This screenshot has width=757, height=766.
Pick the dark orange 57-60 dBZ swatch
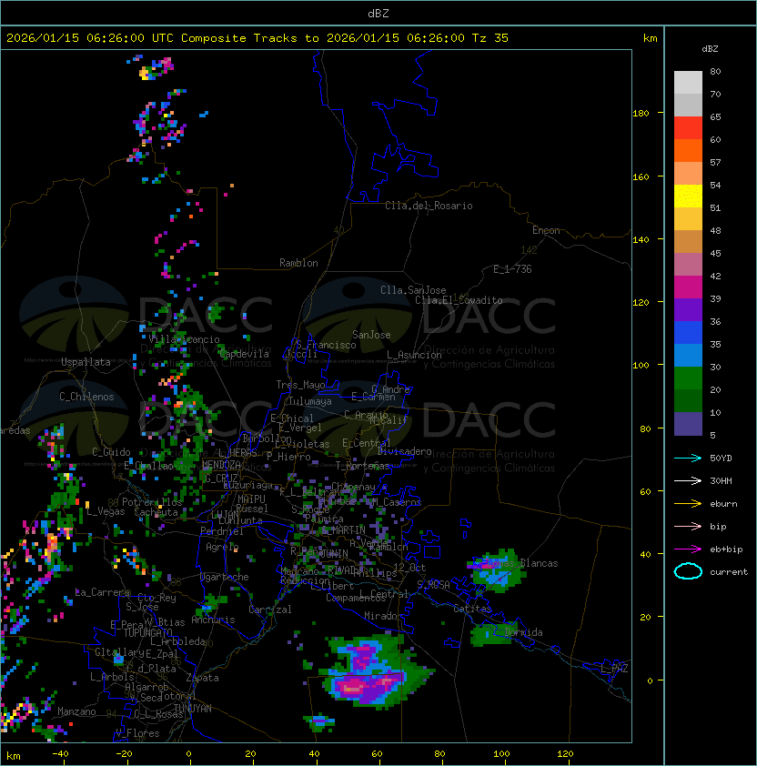(688, 150)
